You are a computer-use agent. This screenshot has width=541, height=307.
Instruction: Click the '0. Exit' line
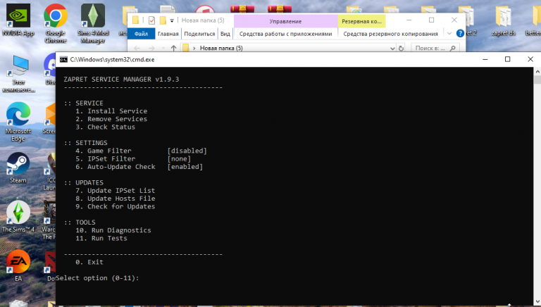(x=89, y=262)
